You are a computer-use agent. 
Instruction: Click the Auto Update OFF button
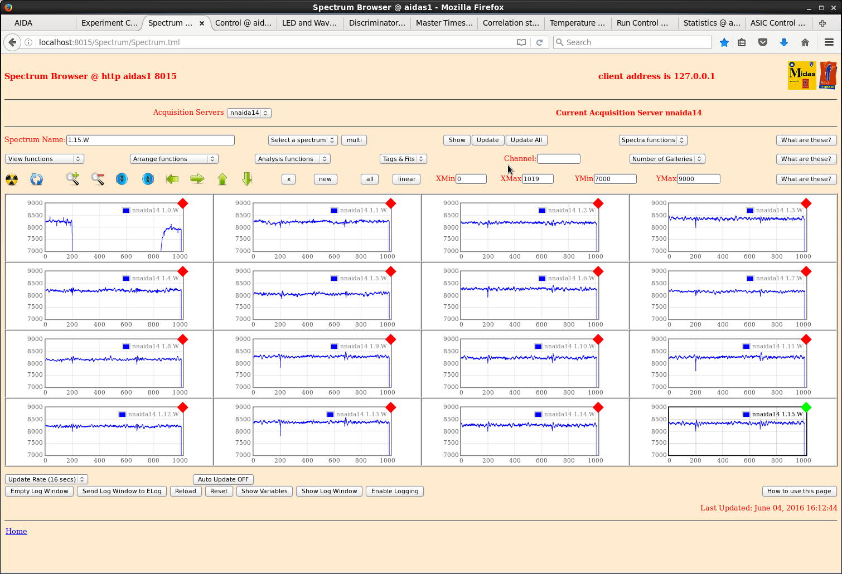pos(223,479)
